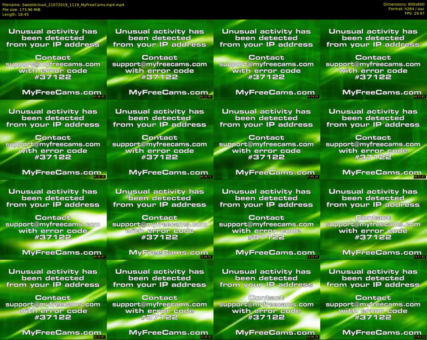Select the frame marked 05:32.26
The width and height of the screenshot is (427, 340).
point(53,139)
